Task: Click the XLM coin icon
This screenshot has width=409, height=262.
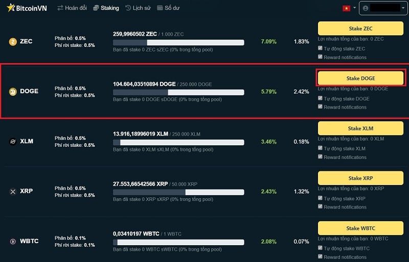Action: (x=13, y=141)
